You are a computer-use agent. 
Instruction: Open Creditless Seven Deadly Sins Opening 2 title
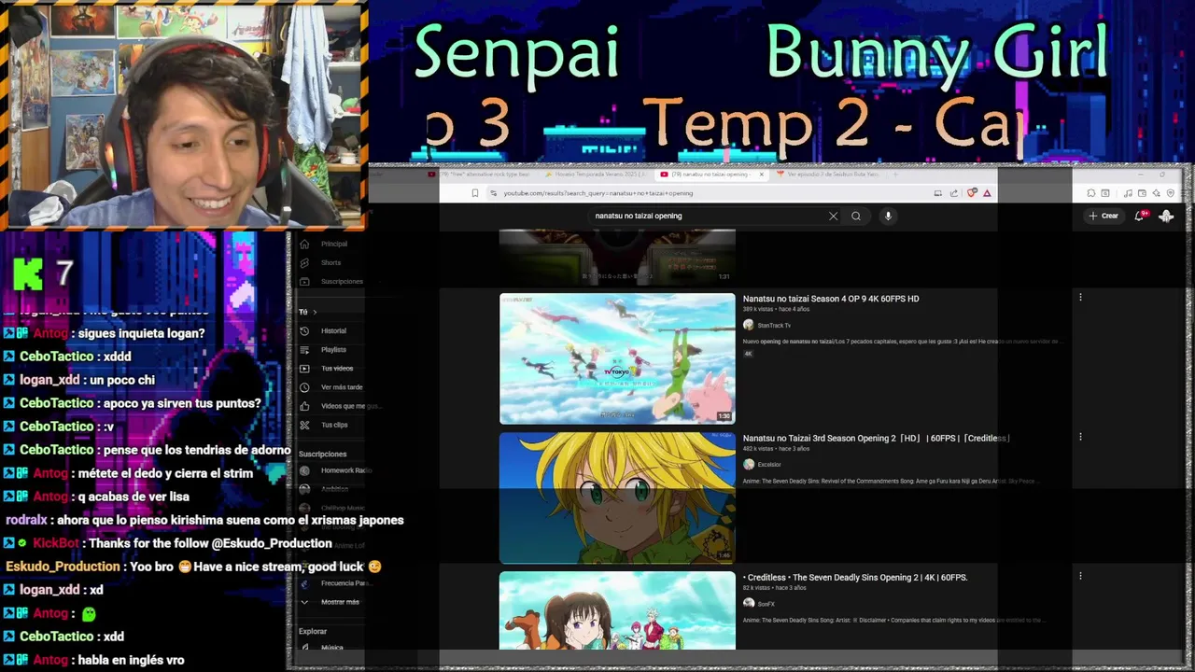click(x=855, y=577)
